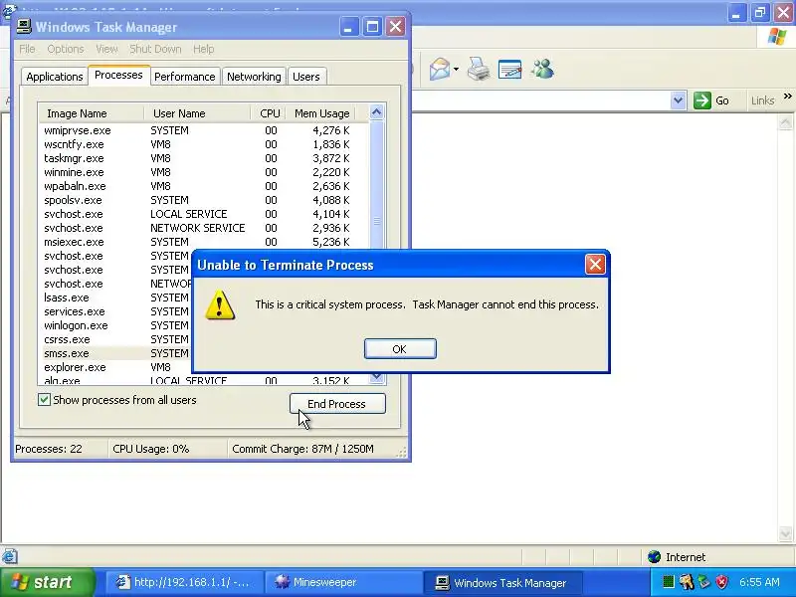Viewport: 796px width, 597px height.
Task: Select the winlogon.exe process row
Action: coord(116,325)
